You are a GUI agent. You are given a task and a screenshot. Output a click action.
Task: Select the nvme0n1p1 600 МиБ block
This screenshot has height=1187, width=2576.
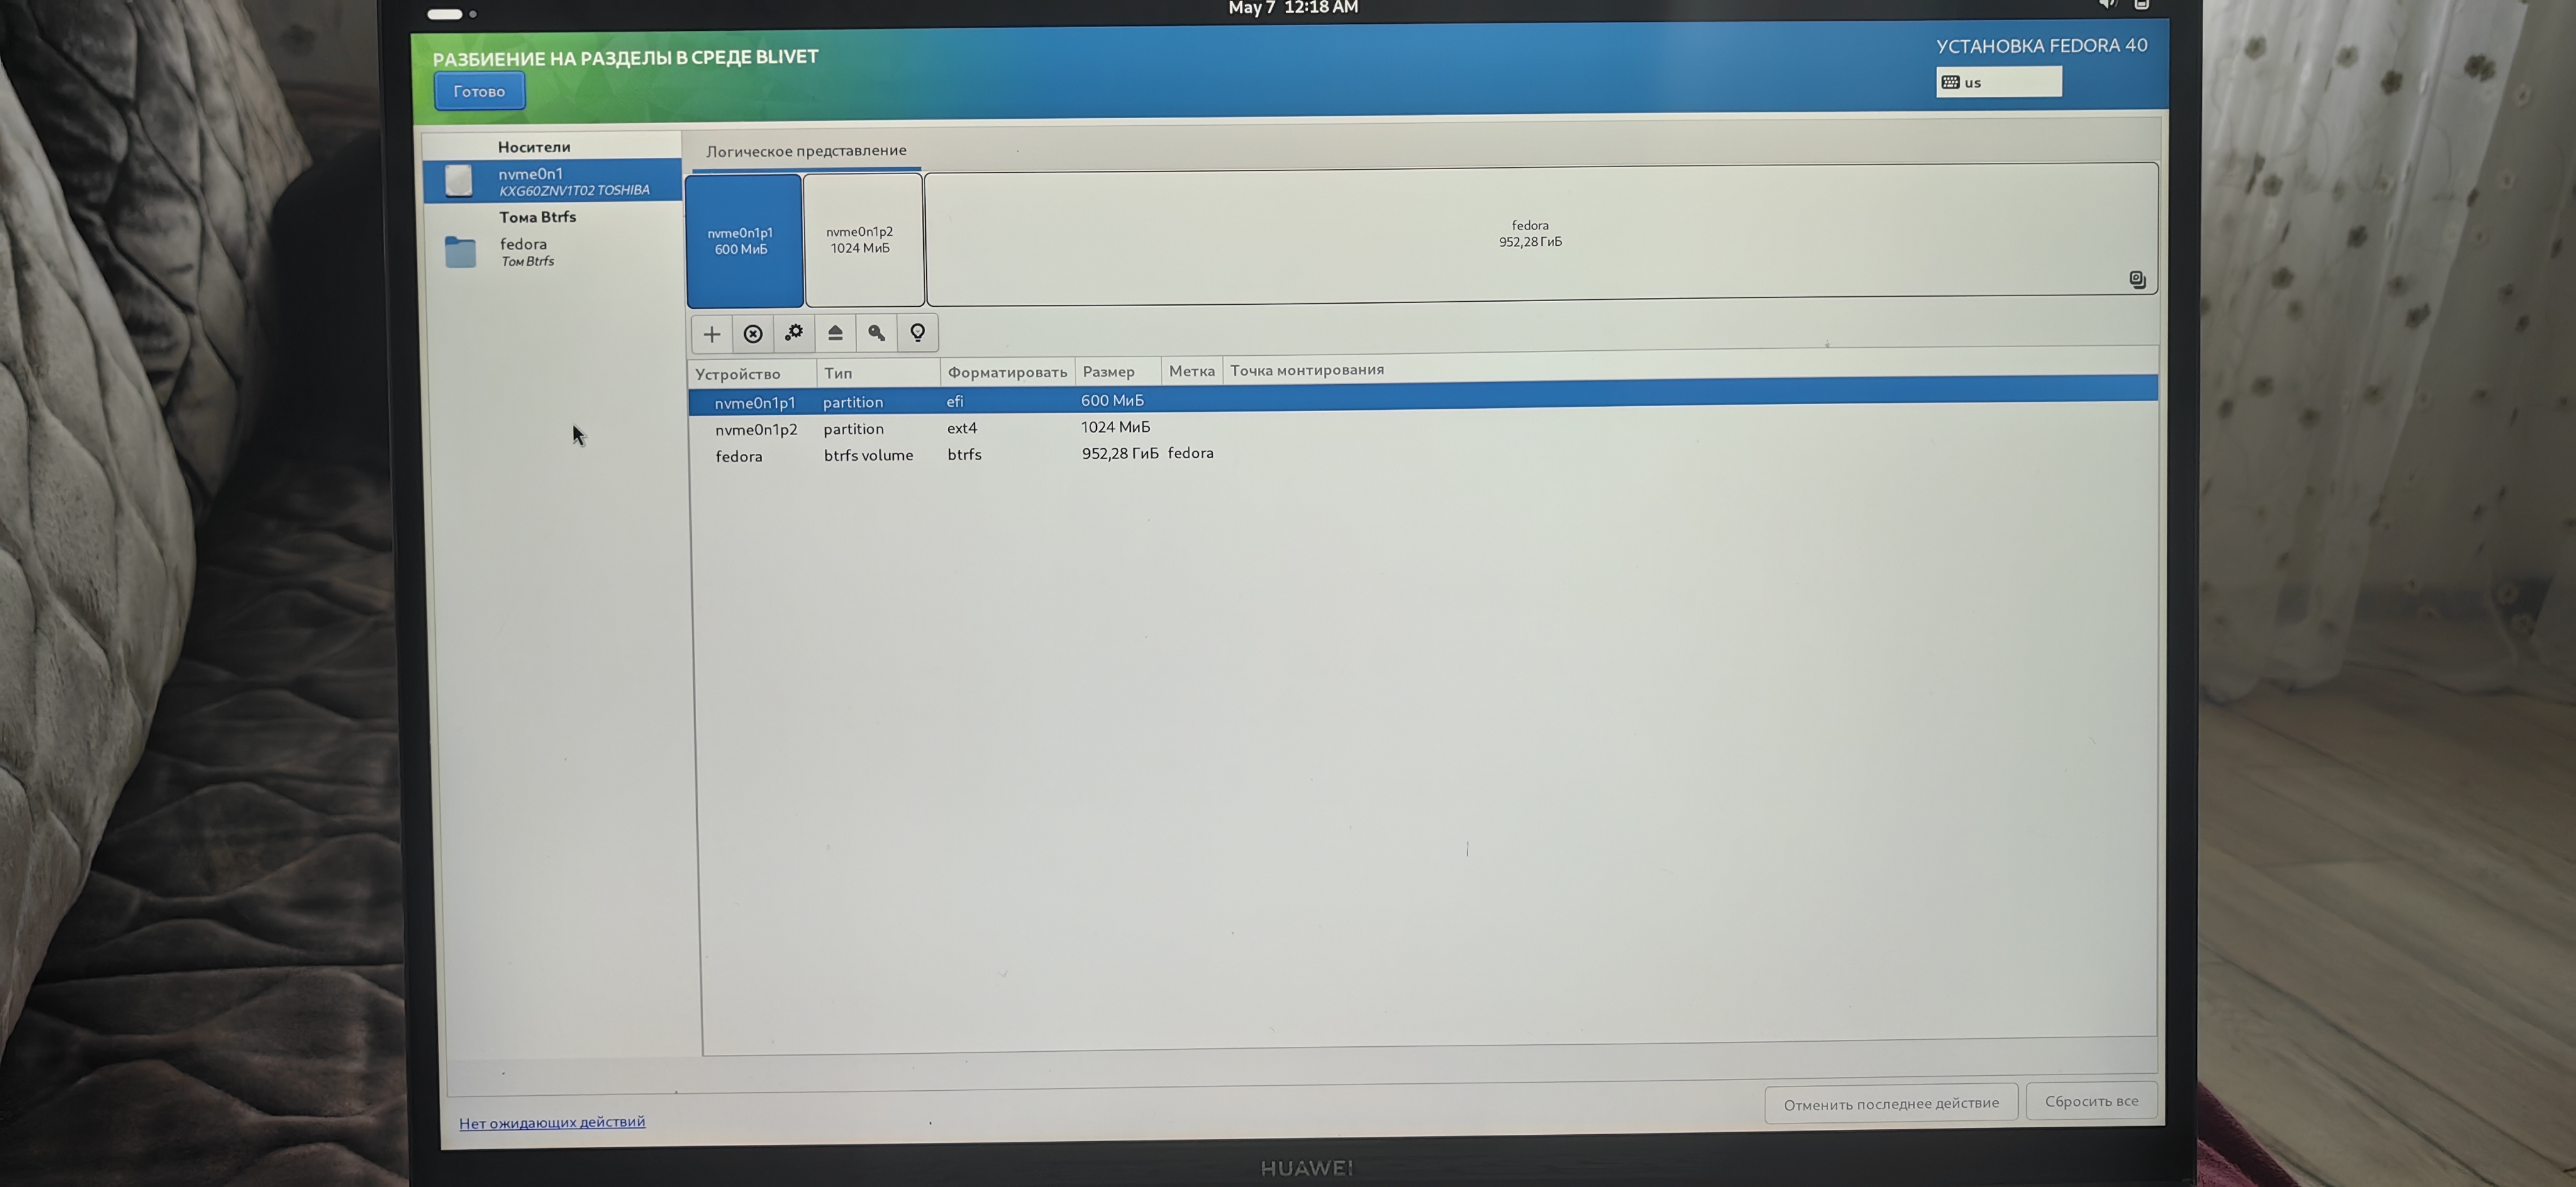click(744, 241)
